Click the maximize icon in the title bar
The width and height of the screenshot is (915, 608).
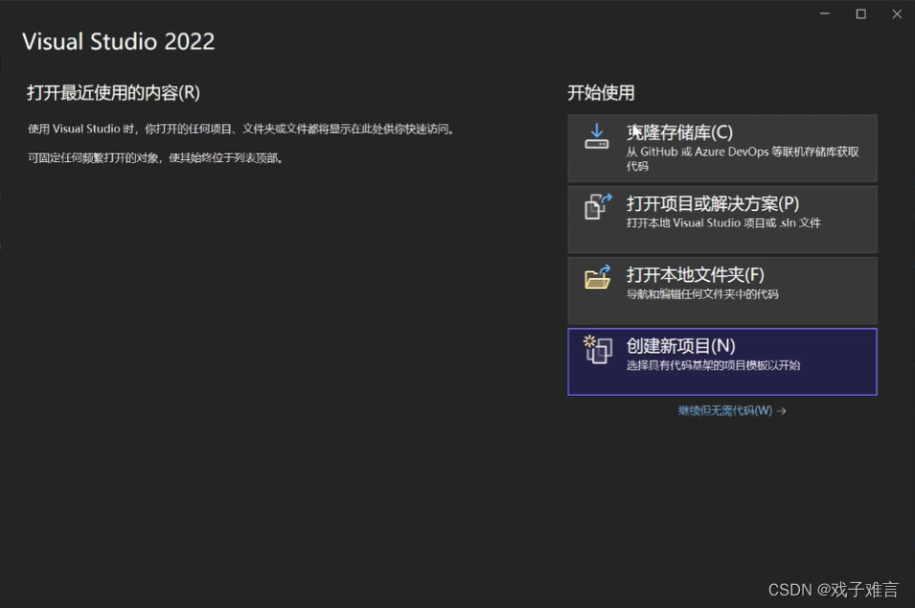click(x=859, y=13)
